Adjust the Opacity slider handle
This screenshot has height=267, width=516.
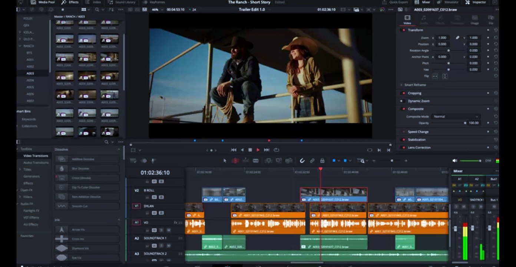tap(465, 123)
